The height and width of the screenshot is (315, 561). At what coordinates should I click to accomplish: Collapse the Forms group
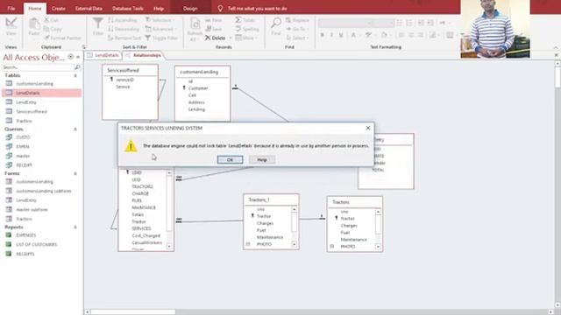click(x=75, y=173)
